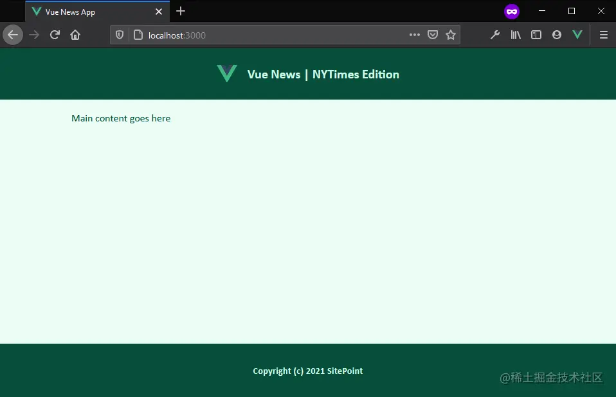Viewport: 616px width, 397px height.
Task: Click the Home button icon
Action: tap(75, 35)
